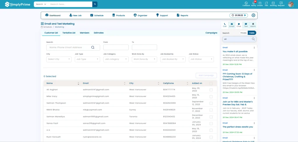Screen dimensions: 298x142
Task: Open the Select City dropdown
Action: click(x=59, y=59)
